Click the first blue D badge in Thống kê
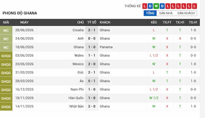 [150, 6]
